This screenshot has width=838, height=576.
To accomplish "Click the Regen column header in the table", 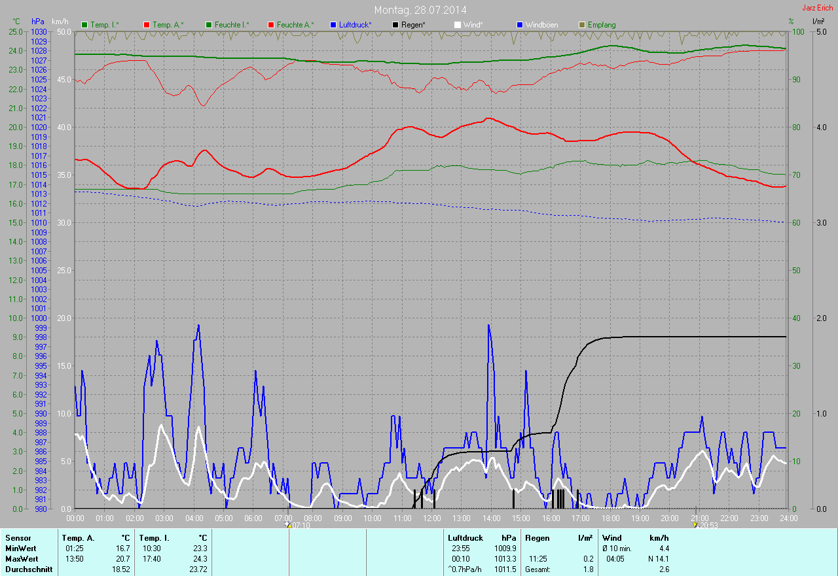I will pyautogui.click(x=537, y=538).
